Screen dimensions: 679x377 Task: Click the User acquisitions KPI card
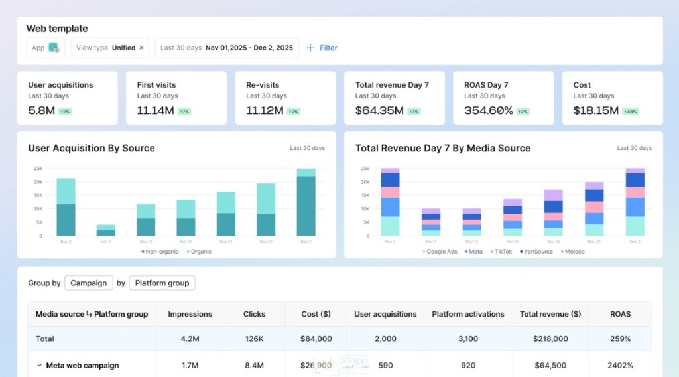pyautogui.click(x=68, y=98)
